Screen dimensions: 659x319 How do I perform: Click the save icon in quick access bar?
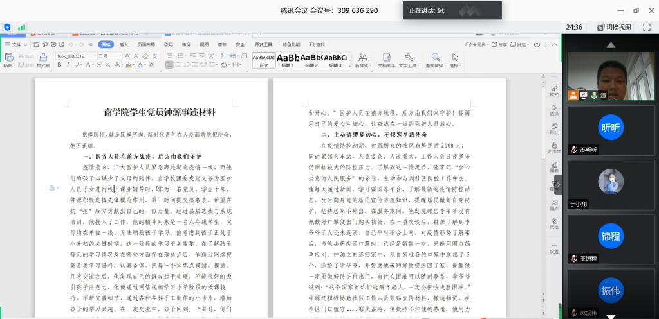click(37, 44)
